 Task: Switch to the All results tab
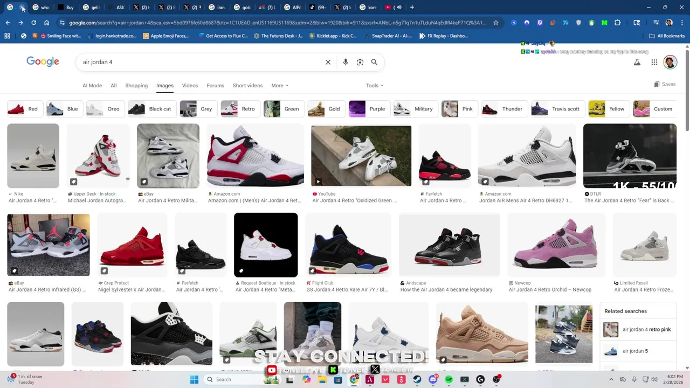113,86
